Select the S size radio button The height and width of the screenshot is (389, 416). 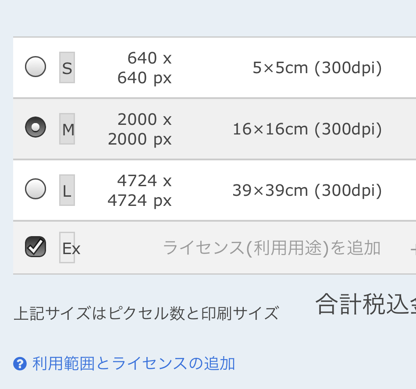point(36,67)
